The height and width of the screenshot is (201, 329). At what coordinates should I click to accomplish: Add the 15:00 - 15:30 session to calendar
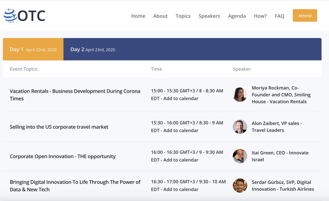coord(181,98)
